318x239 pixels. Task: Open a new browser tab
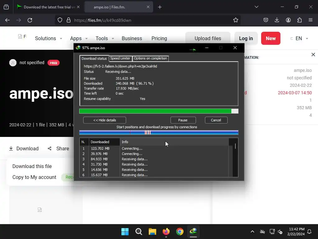point(160,7)
